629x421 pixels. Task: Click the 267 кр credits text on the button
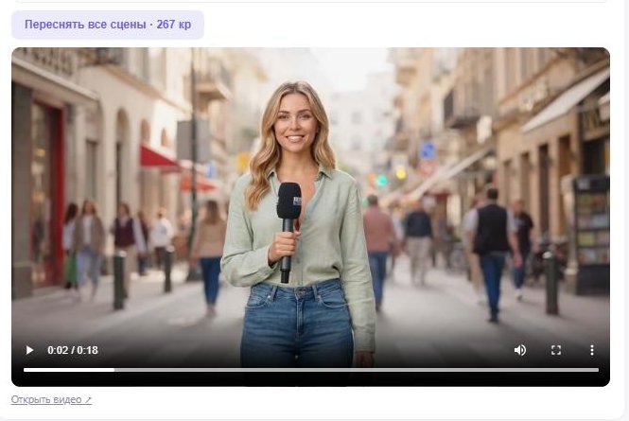[x=174, y=25]
